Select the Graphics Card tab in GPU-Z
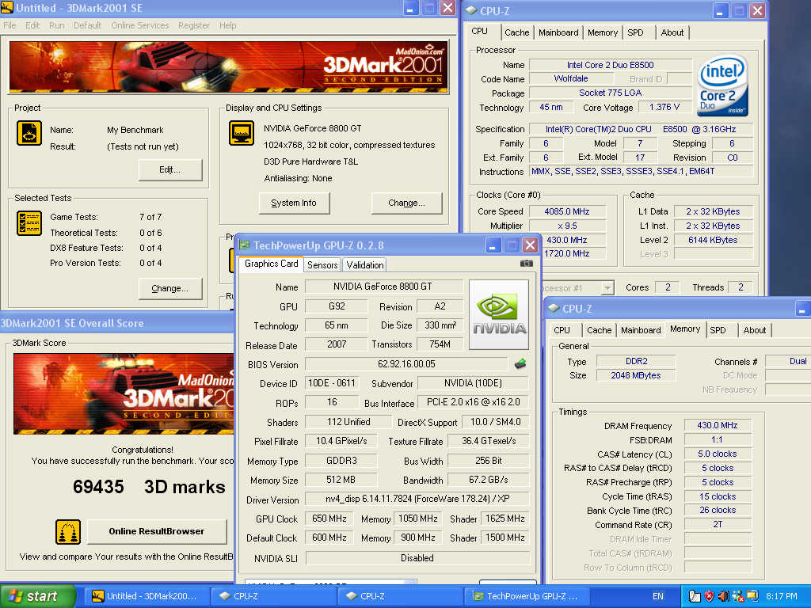Viewport: 811px width, 608px height. tap(271, 264)
